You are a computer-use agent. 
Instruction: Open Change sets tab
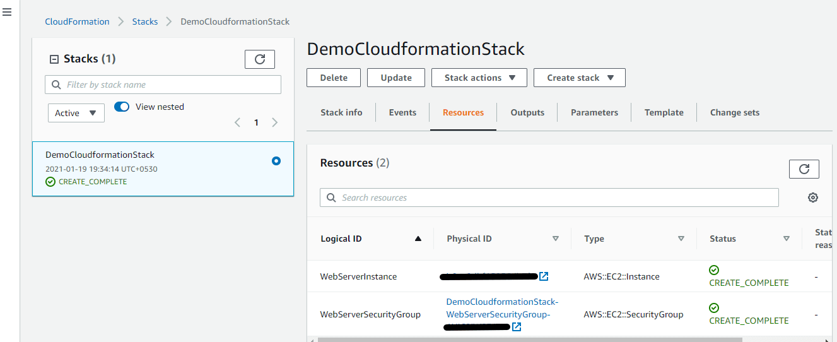735,112
